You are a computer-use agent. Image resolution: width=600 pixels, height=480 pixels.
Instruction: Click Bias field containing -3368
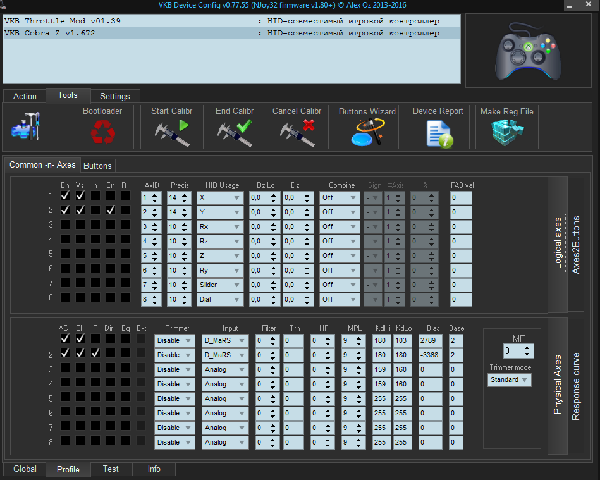[x=431, y=355]
